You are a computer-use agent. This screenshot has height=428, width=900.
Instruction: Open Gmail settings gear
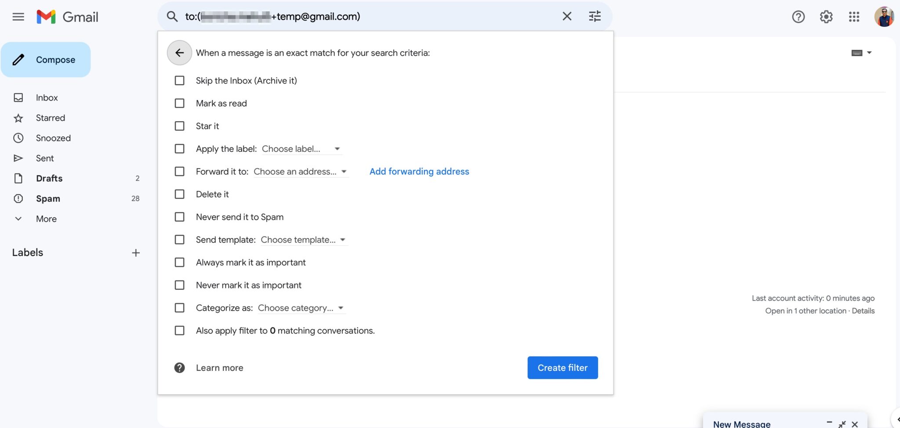tap(826, 17)
